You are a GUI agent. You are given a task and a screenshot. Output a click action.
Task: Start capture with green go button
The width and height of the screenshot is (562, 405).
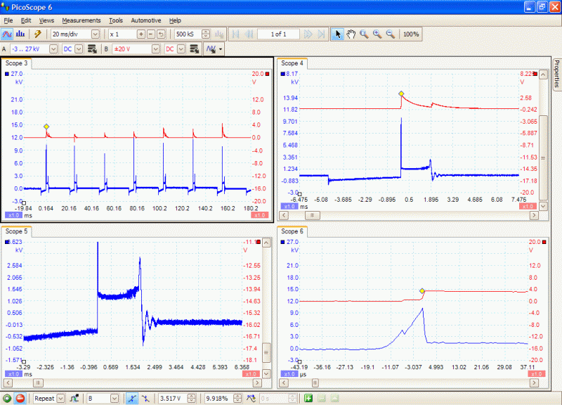pyautogui.click(x=7, y=398)
